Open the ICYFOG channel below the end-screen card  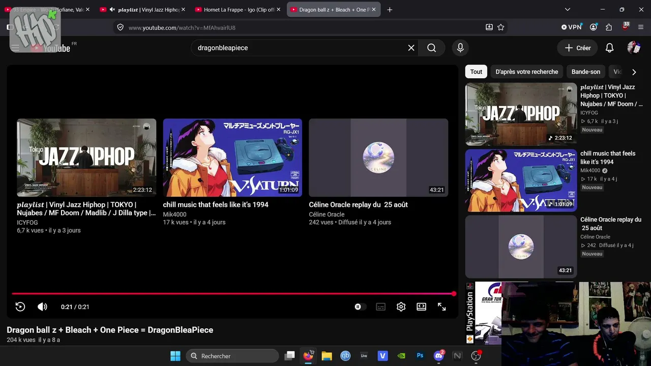(x=27, y=223)
